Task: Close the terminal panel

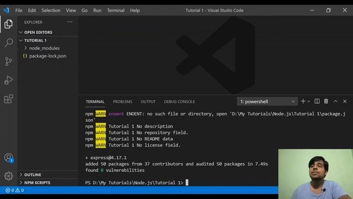Action: click(345, 101)
